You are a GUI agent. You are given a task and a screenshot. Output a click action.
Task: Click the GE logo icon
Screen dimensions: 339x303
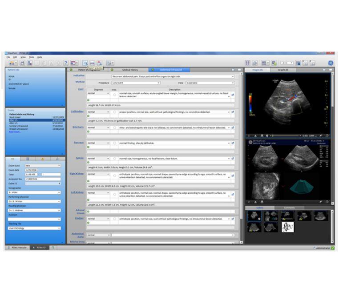(330, 63)
